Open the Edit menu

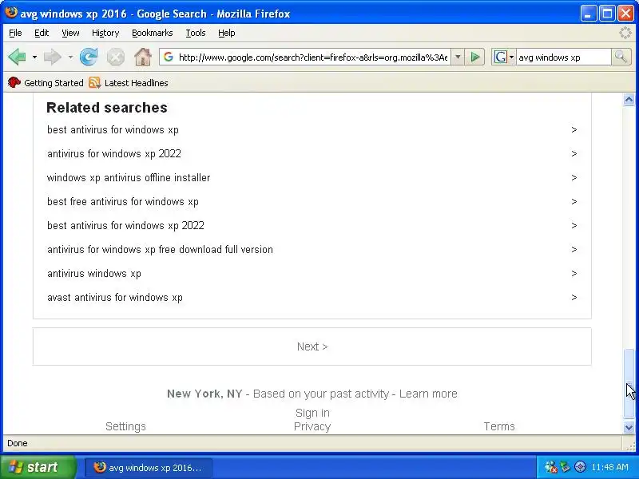click(x=42, y=33)
